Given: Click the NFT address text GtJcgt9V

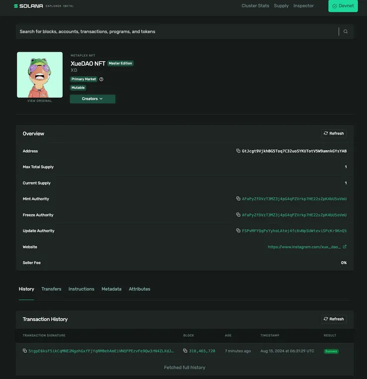Looking at the screenshot, I should [294, 151].
